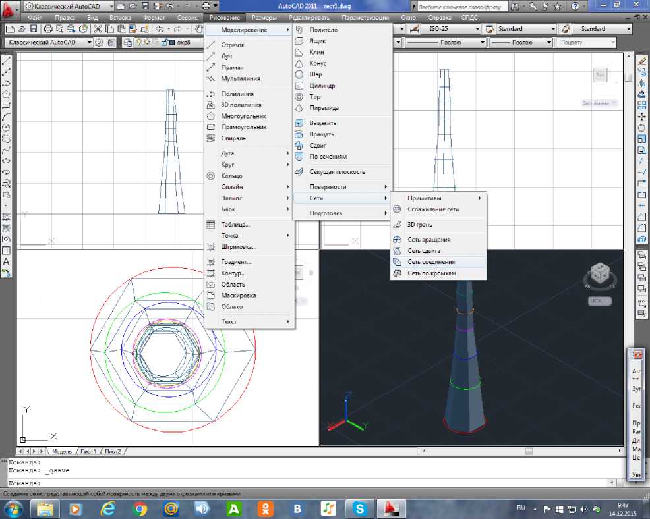Click the Сеть вращения mesh item
Viewport: 650px width, 519px height.
point(428,240)
